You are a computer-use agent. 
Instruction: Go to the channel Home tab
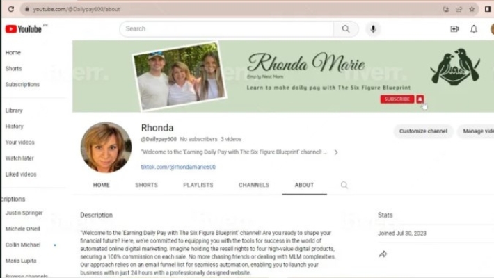(101, 185)
